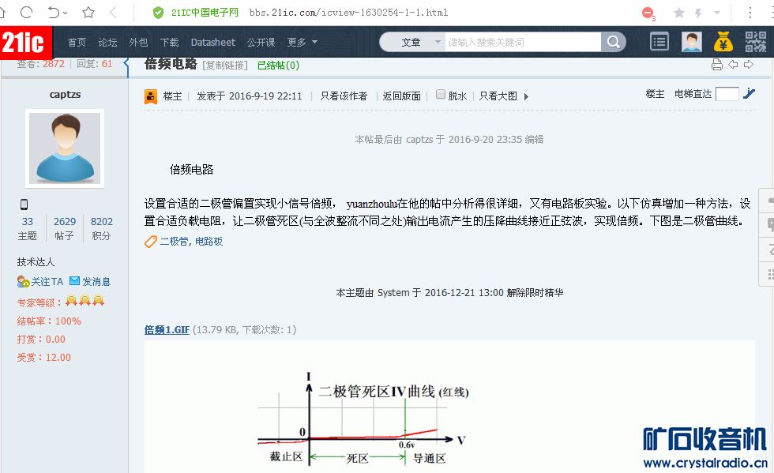Click the lightning bolt speed mode icon
This screenshot has height=473, width=774.
[698, 13]
